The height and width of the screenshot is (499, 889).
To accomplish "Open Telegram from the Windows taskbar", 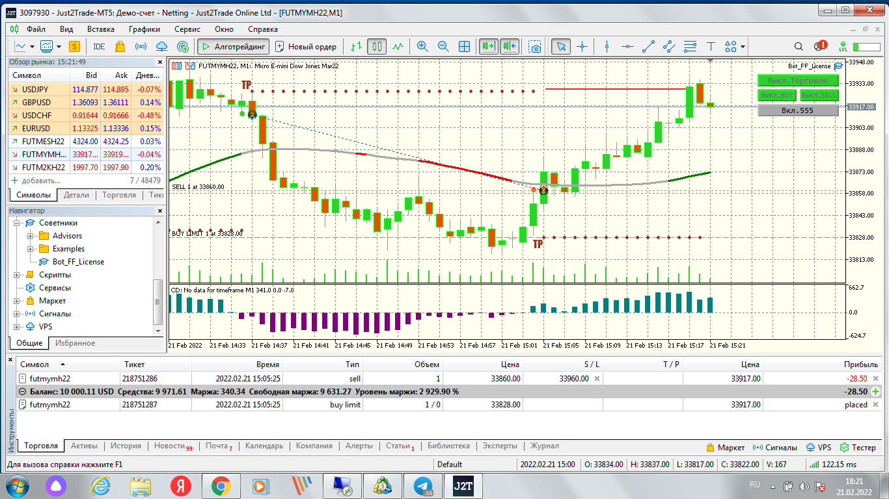I will [424, 486].
